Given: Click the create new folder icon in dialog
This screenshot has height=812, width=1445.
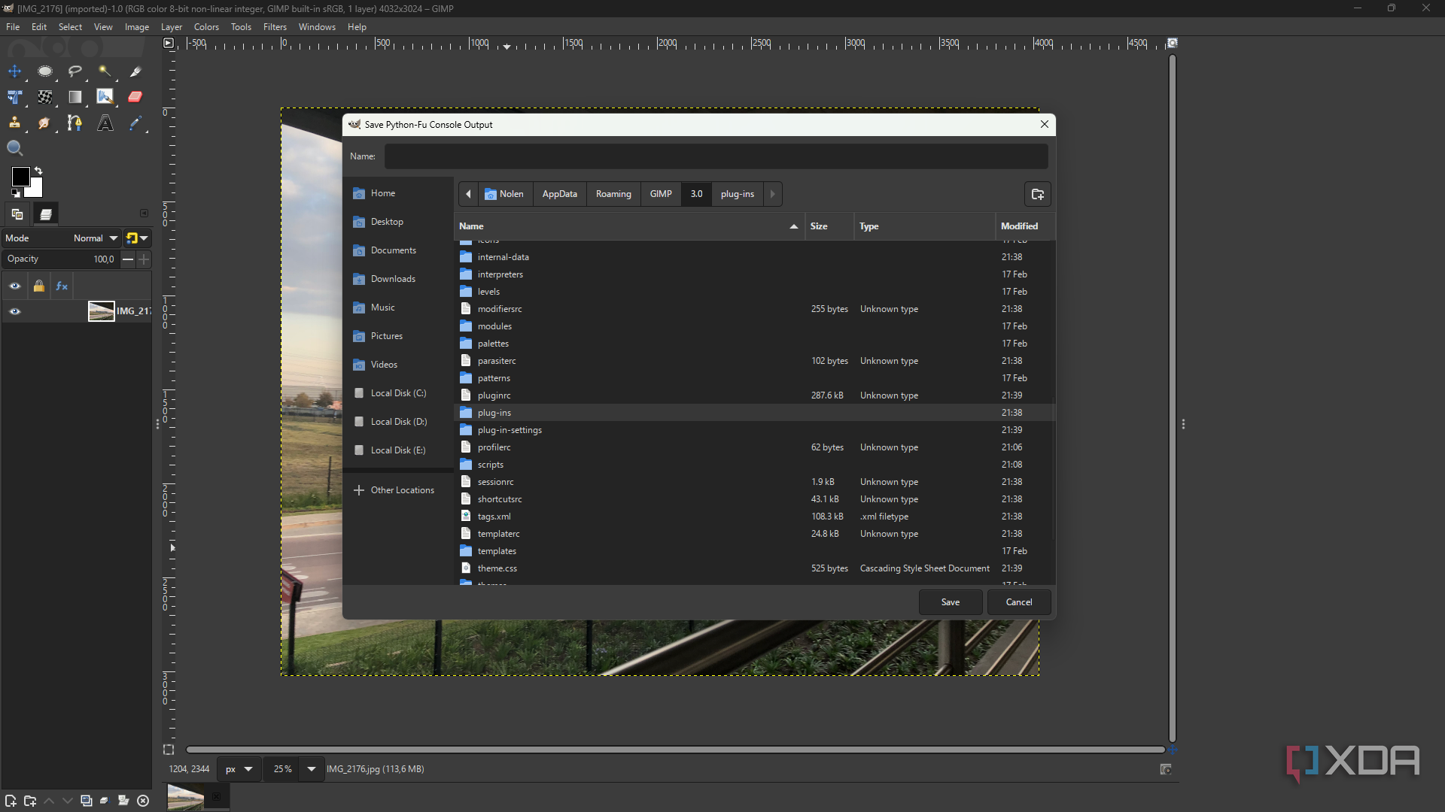Looking at the screenshot, I should [1037, 194].
